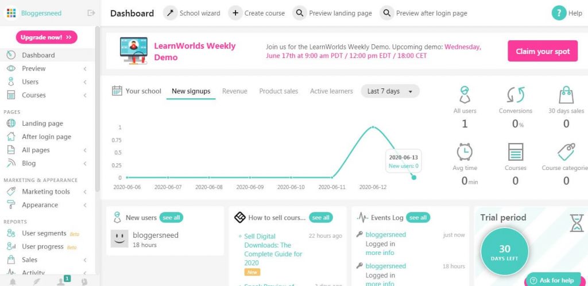
Task: Click the Preview landing page magnifier icon
Action: [300, 13]
